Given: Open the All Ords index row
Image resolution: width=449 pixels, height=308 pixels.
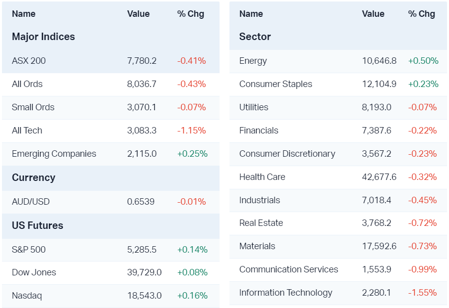Looking at the screenshot, I should (27, 84).
